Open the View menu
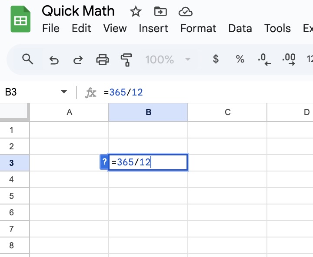The image size is (313, 257). click(x=115, y=28)
